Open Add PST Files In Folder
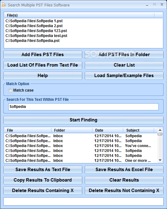The width and height of the screenshot is (167, 209). (124, 55)
